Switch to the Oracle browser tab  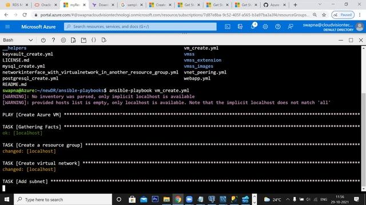click(x=46, y=5)
